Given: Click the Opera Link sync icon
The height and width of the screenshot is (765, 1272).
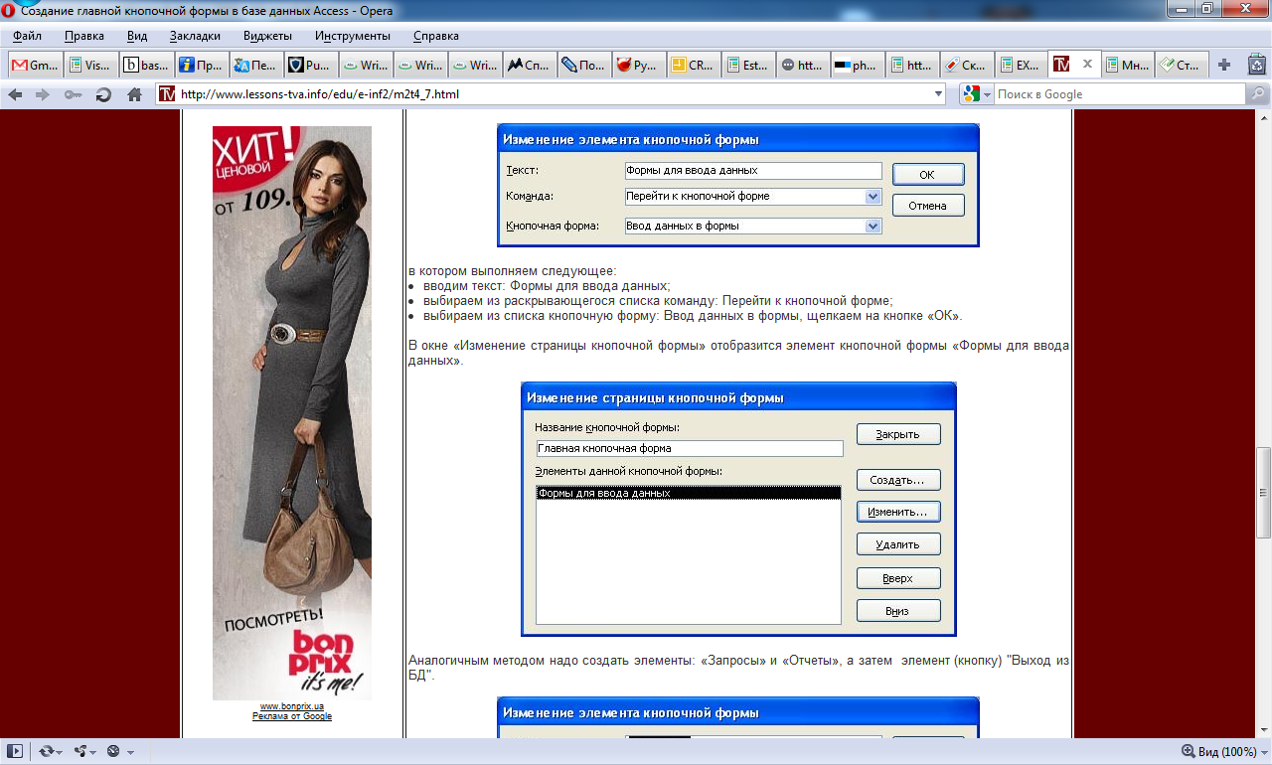Looking at the screenshot, I should click(46, 751).
